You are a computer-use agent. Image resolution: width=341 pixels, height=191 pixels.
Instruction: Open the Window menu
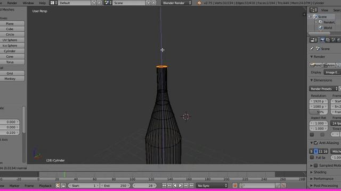28,3
